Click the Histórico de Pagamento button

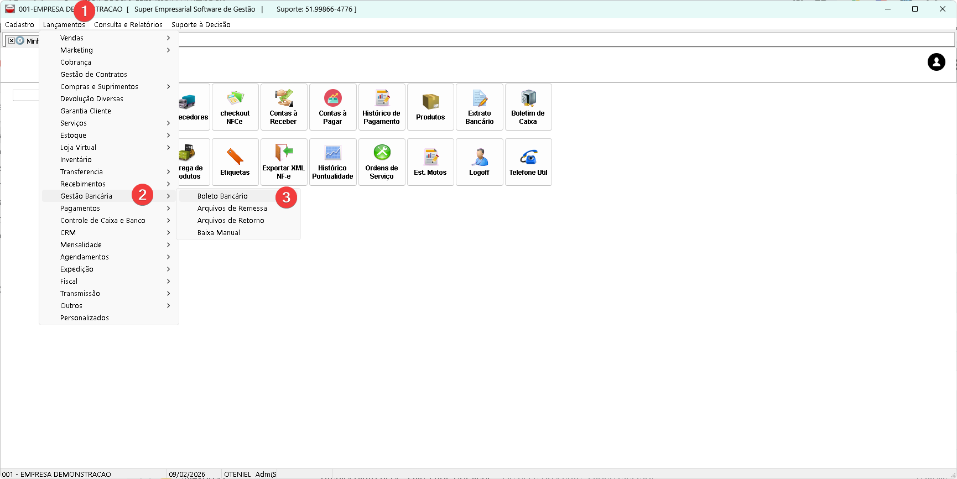tap(382, 107)
